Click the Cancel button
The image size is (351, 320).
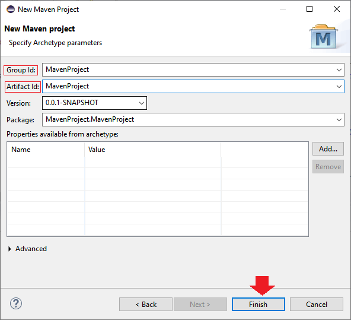point(317,305)
